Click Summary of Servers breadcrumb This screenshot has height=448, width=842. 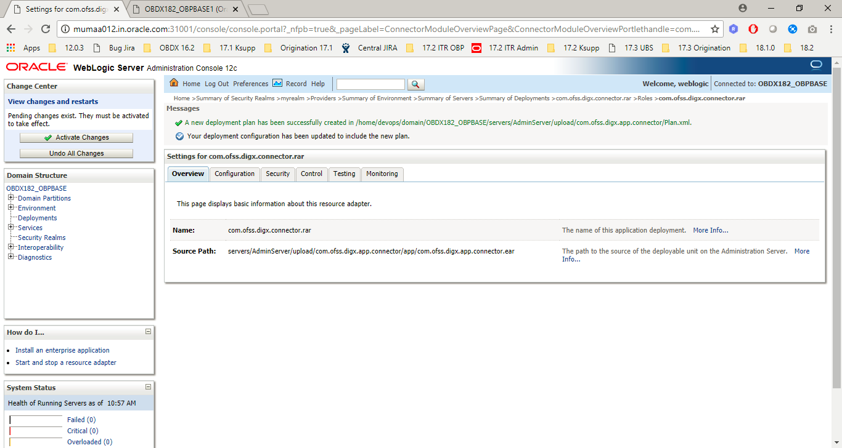point(446,98)
